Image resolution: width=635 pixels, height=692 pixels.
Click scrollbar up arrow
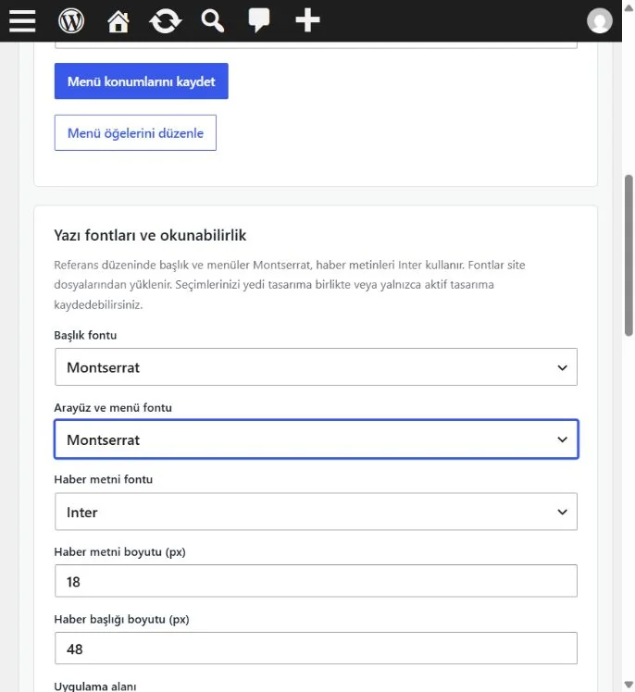pyautogui.click(x=629, y=8)
